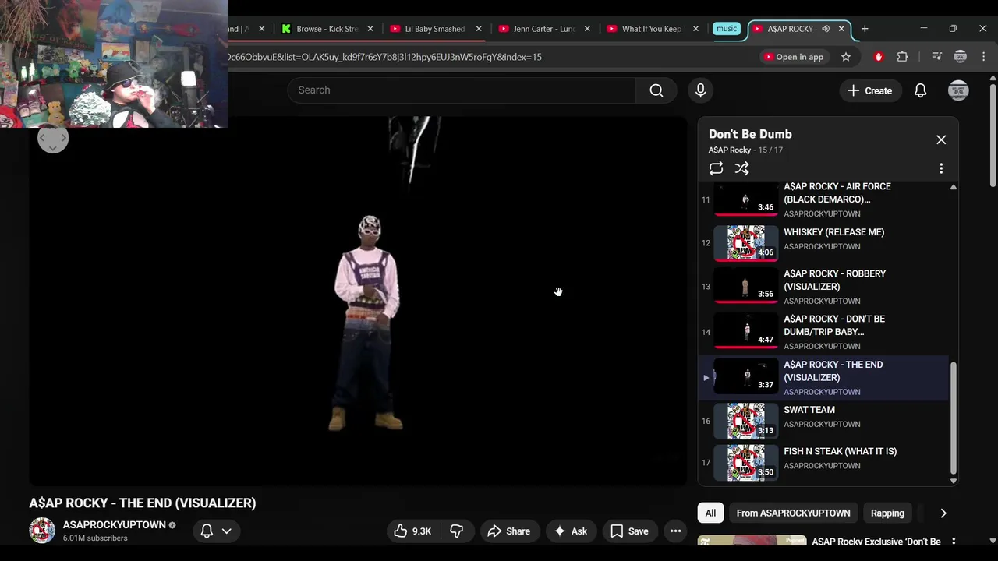Click THE END thumbnail showing 3:37
The image size is (998, 561).
point(746,377)
